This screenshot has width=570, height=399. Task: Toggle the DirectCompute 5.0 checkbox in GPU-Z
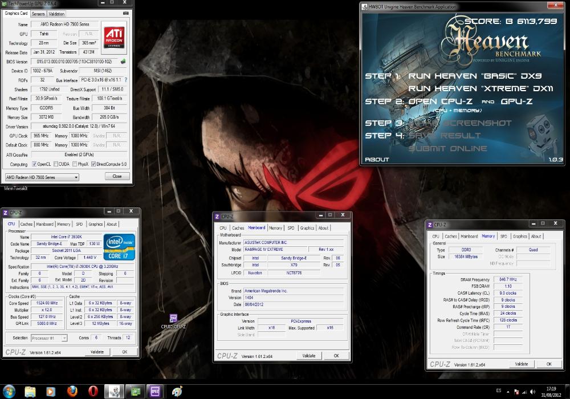[93, 164]
